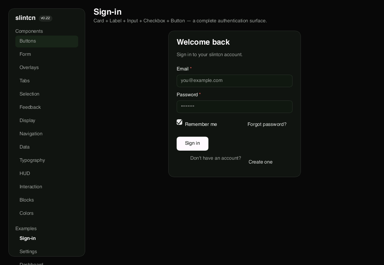This screenshot has height=265, width=384.
Task: Focus the Password input field
Action: click(234, 107)
